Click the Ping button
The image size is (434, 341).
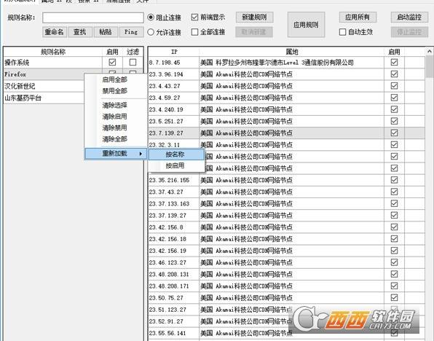point(131,32)
